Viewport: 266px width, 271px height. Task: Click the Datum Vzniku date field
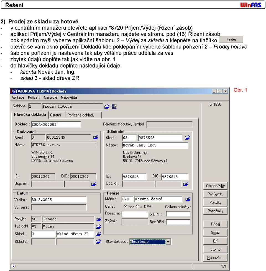point(59,200)
